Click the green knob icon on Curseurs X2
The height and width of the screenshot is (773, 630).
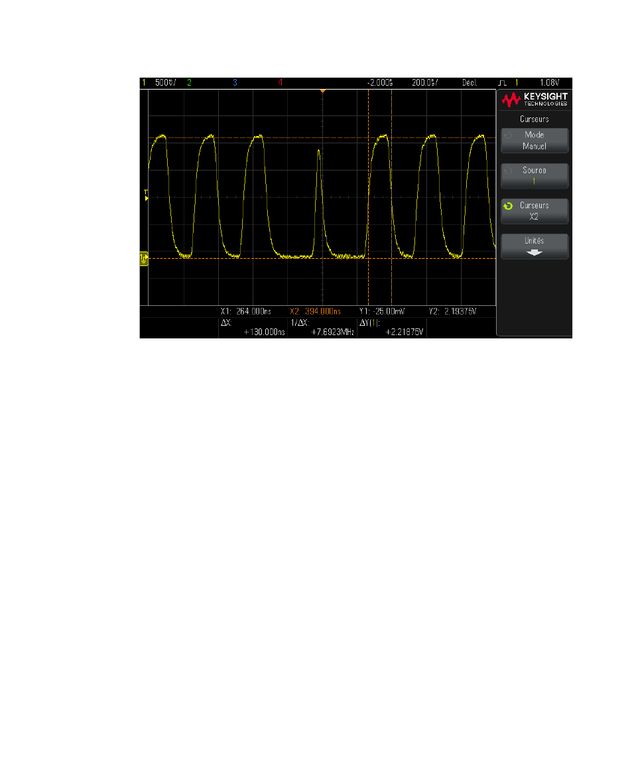point(509,206)
